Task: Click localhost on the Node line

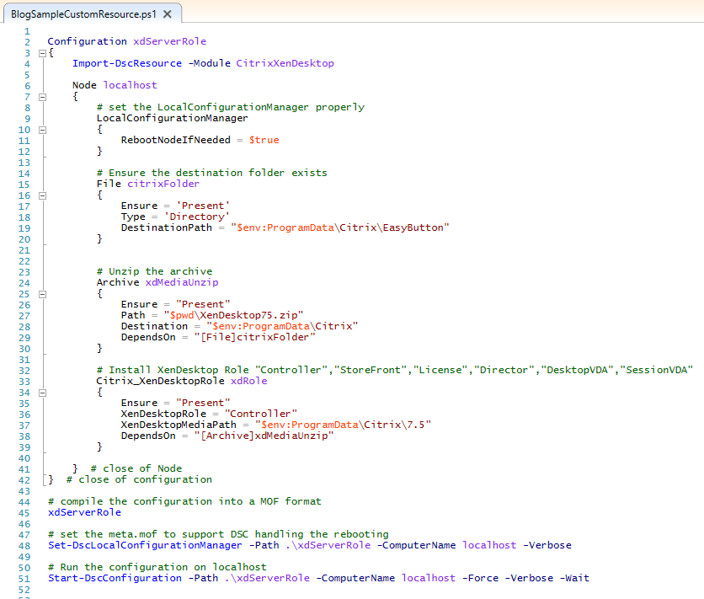Action: pyautogui.click(x=131, y=85)
